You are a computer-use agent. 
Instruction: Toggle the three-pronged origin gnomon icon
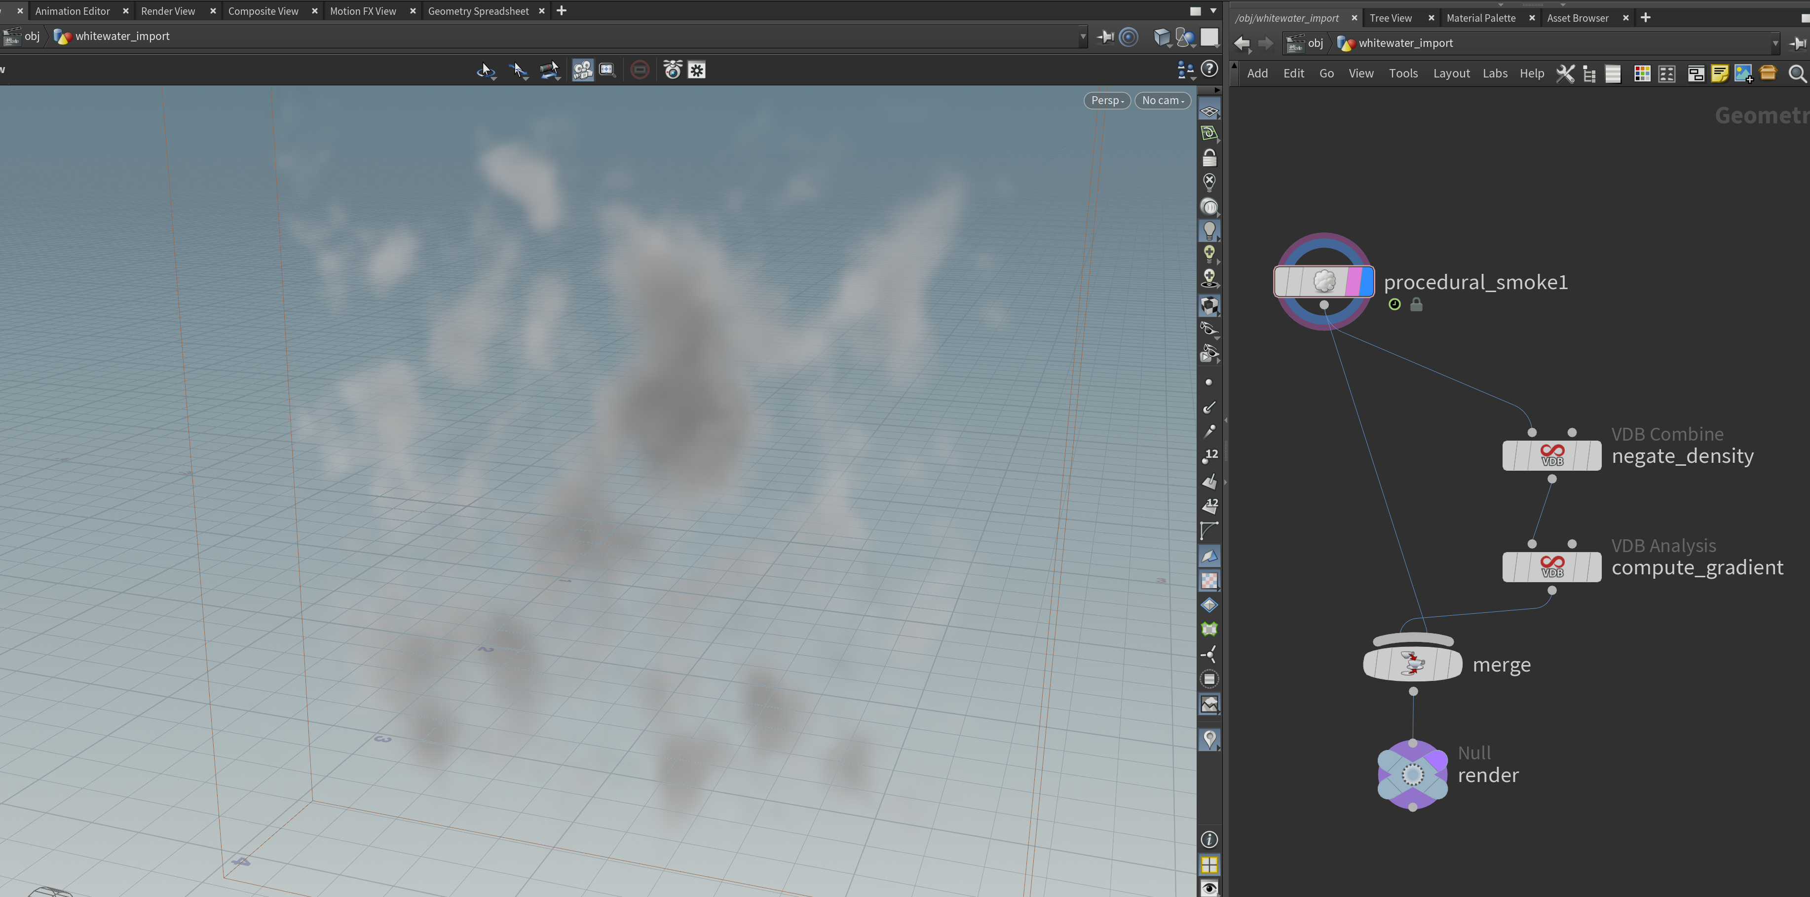(x=1208, y=655)
